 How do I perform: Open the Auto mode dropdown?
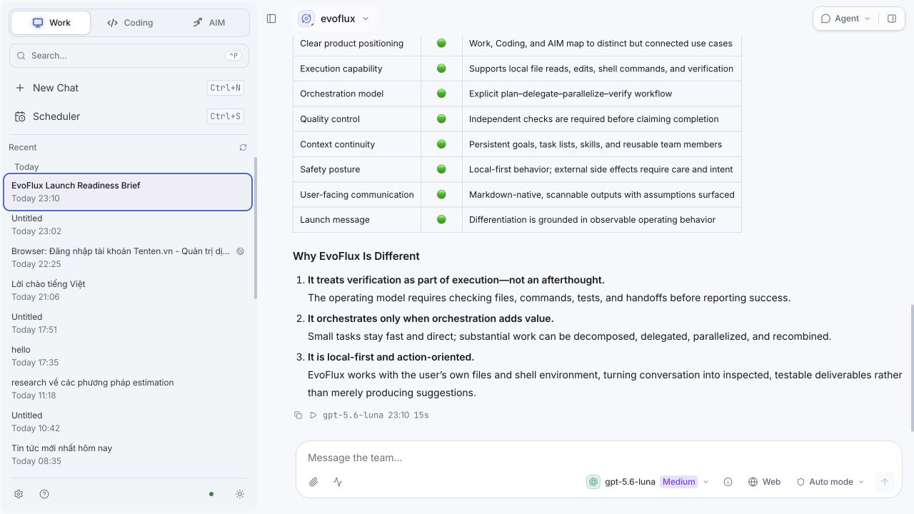point(831,482)
